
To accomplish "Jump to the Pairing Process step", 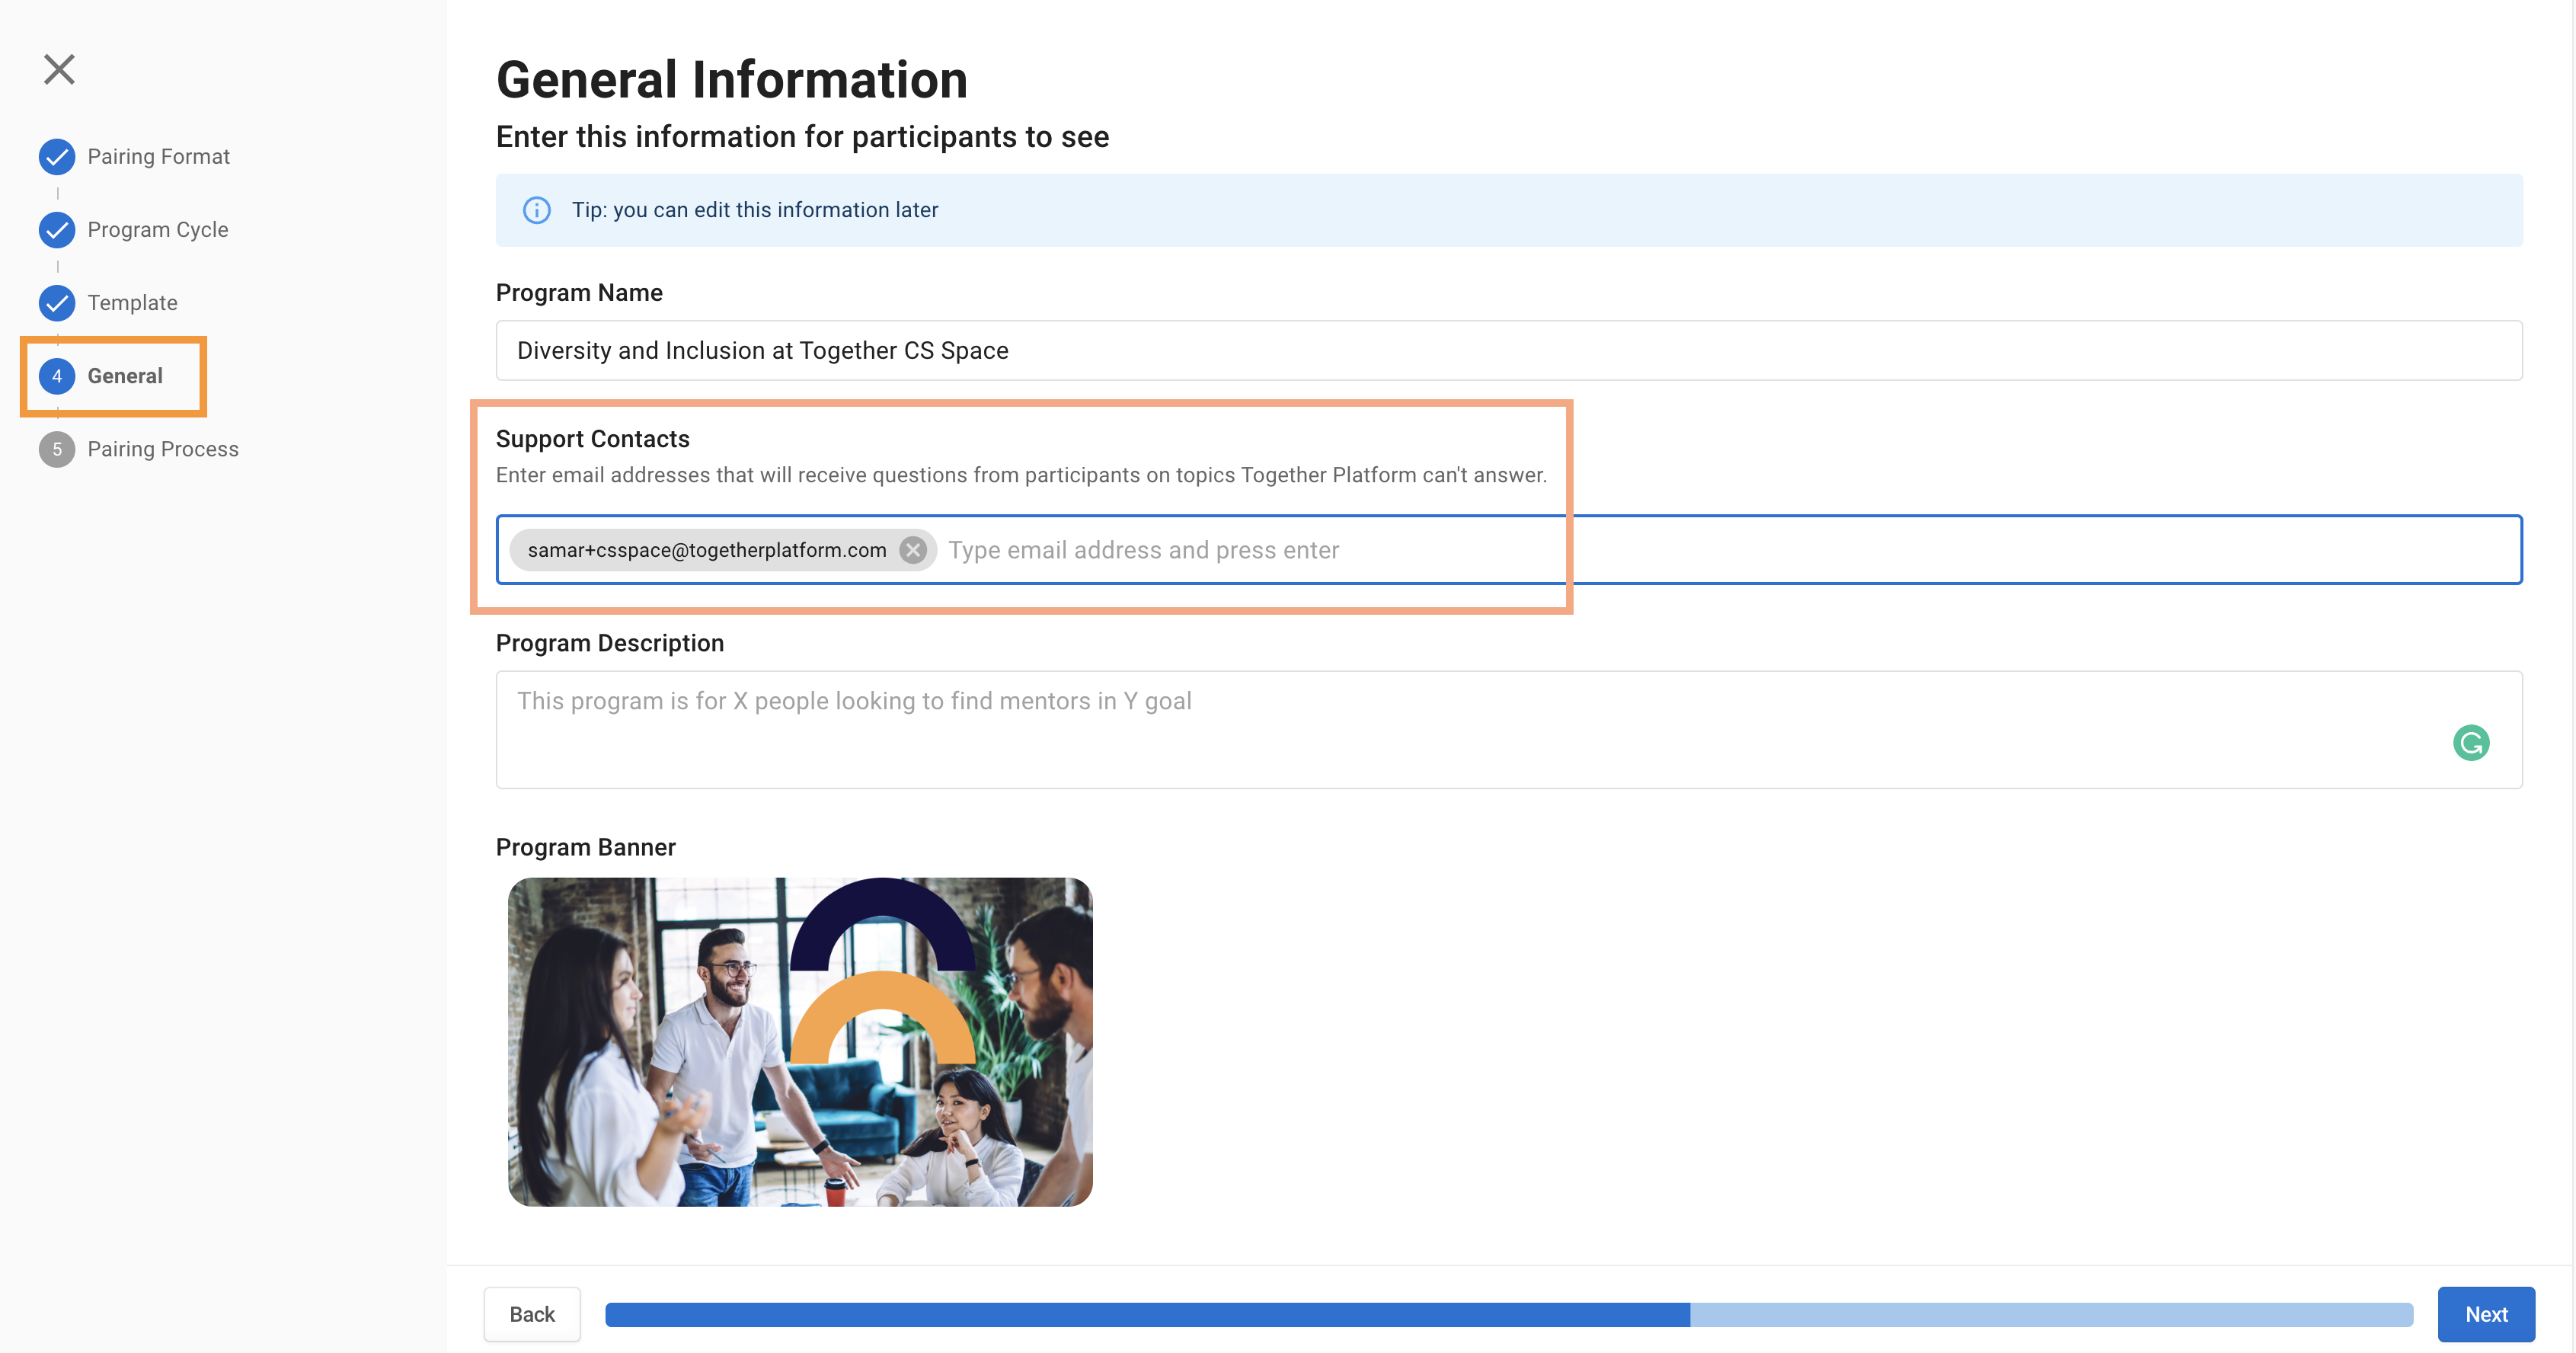I will click(163, 449).
